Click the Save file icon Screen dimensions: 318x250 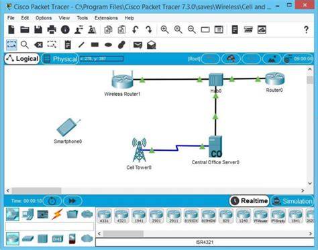pos(38,29)
